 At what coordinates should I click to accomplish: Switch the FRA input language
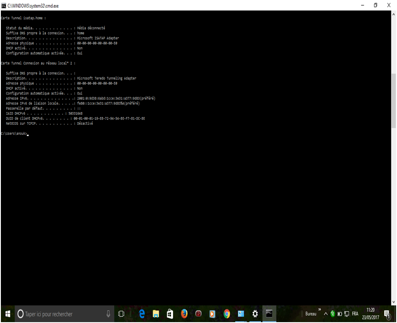tap(355, 314)
